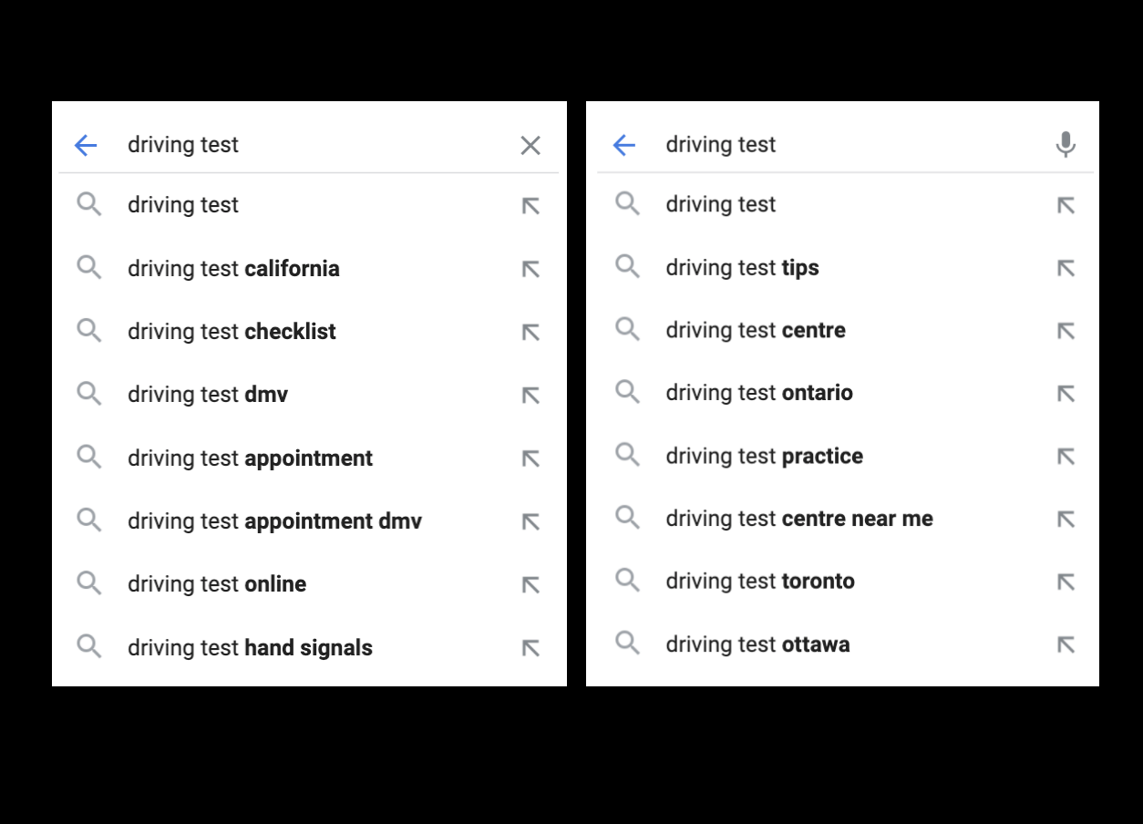Select the 'driving test ontario' suggestion
Viewport: 1143px width, 824px height.
point(758,393)
